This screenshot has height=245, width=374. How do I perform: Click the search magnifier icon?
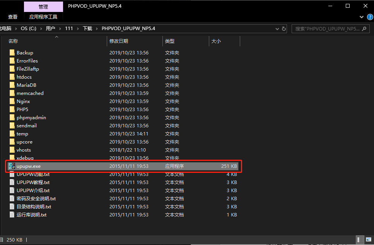(x=364, y=29)
